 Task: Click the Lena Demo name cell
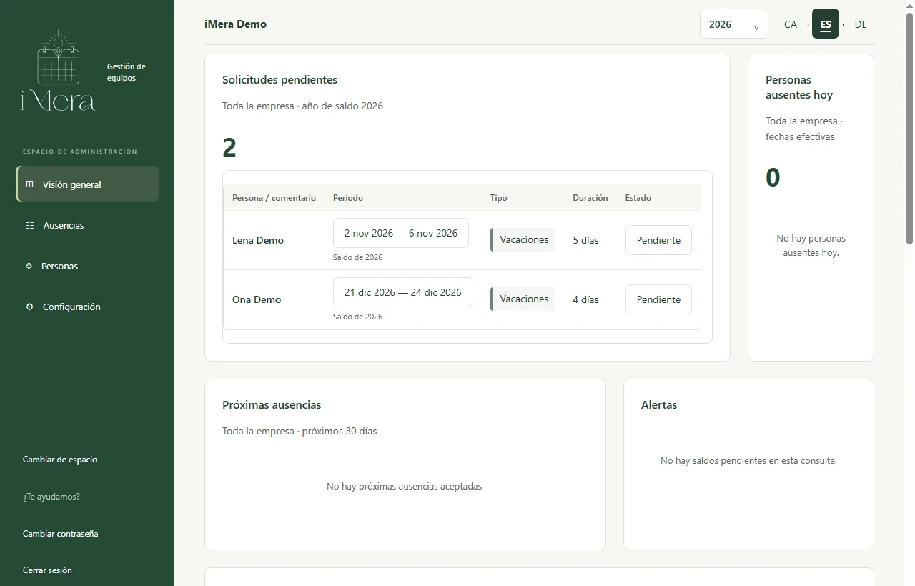tap(258, 240)
